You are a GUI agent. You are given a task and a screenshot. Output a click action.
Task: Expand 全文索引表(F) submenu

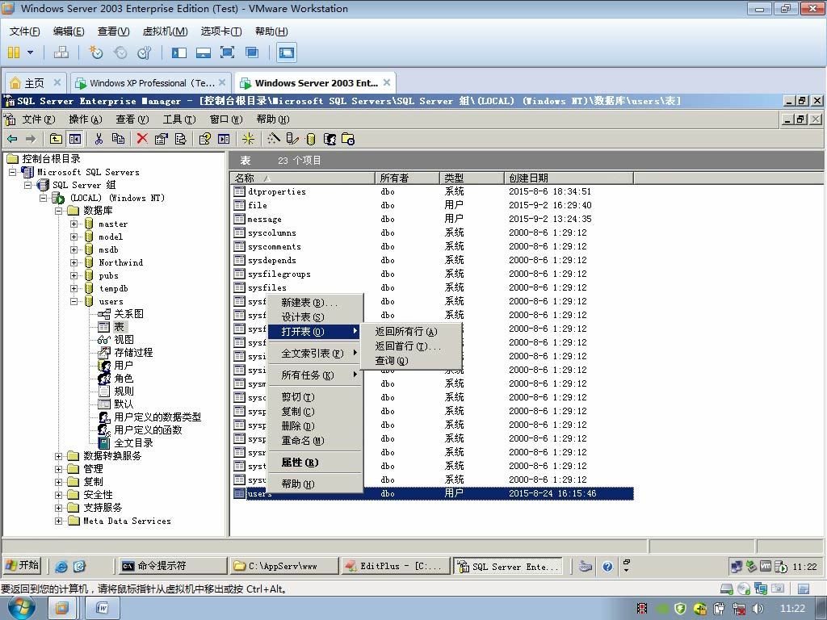315,354
